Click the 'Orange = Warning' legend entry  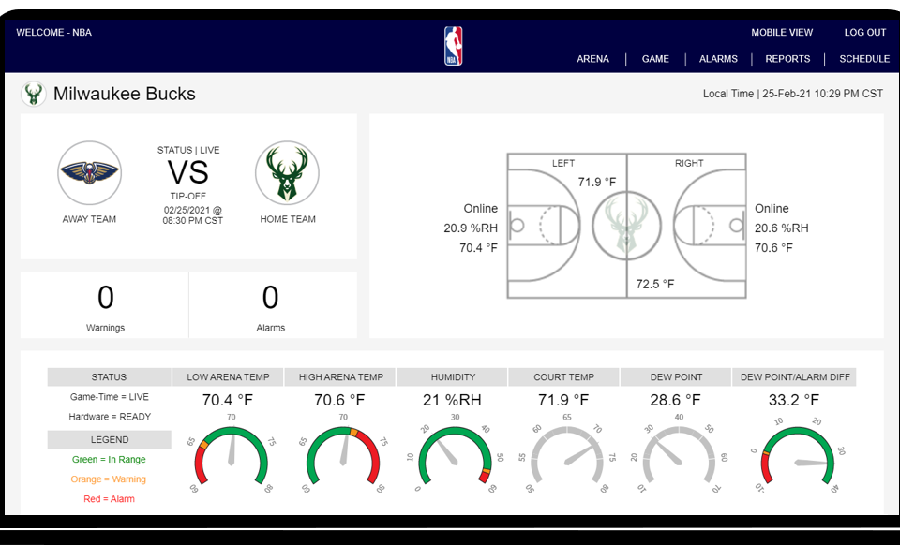(x=109, y=479)
